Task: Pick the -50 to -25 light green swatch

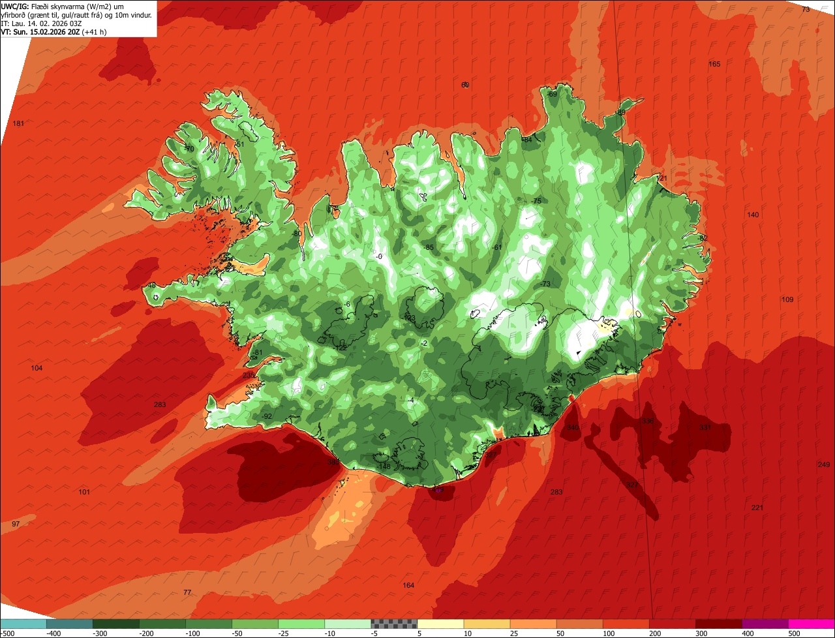Action: [255, 624]
